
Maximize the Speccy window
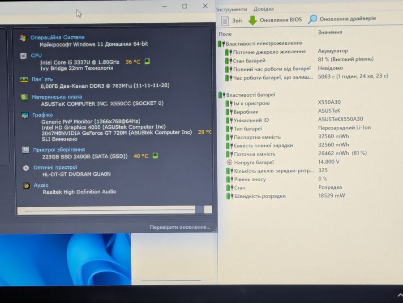pyautogui.click(x=184, y=6)
